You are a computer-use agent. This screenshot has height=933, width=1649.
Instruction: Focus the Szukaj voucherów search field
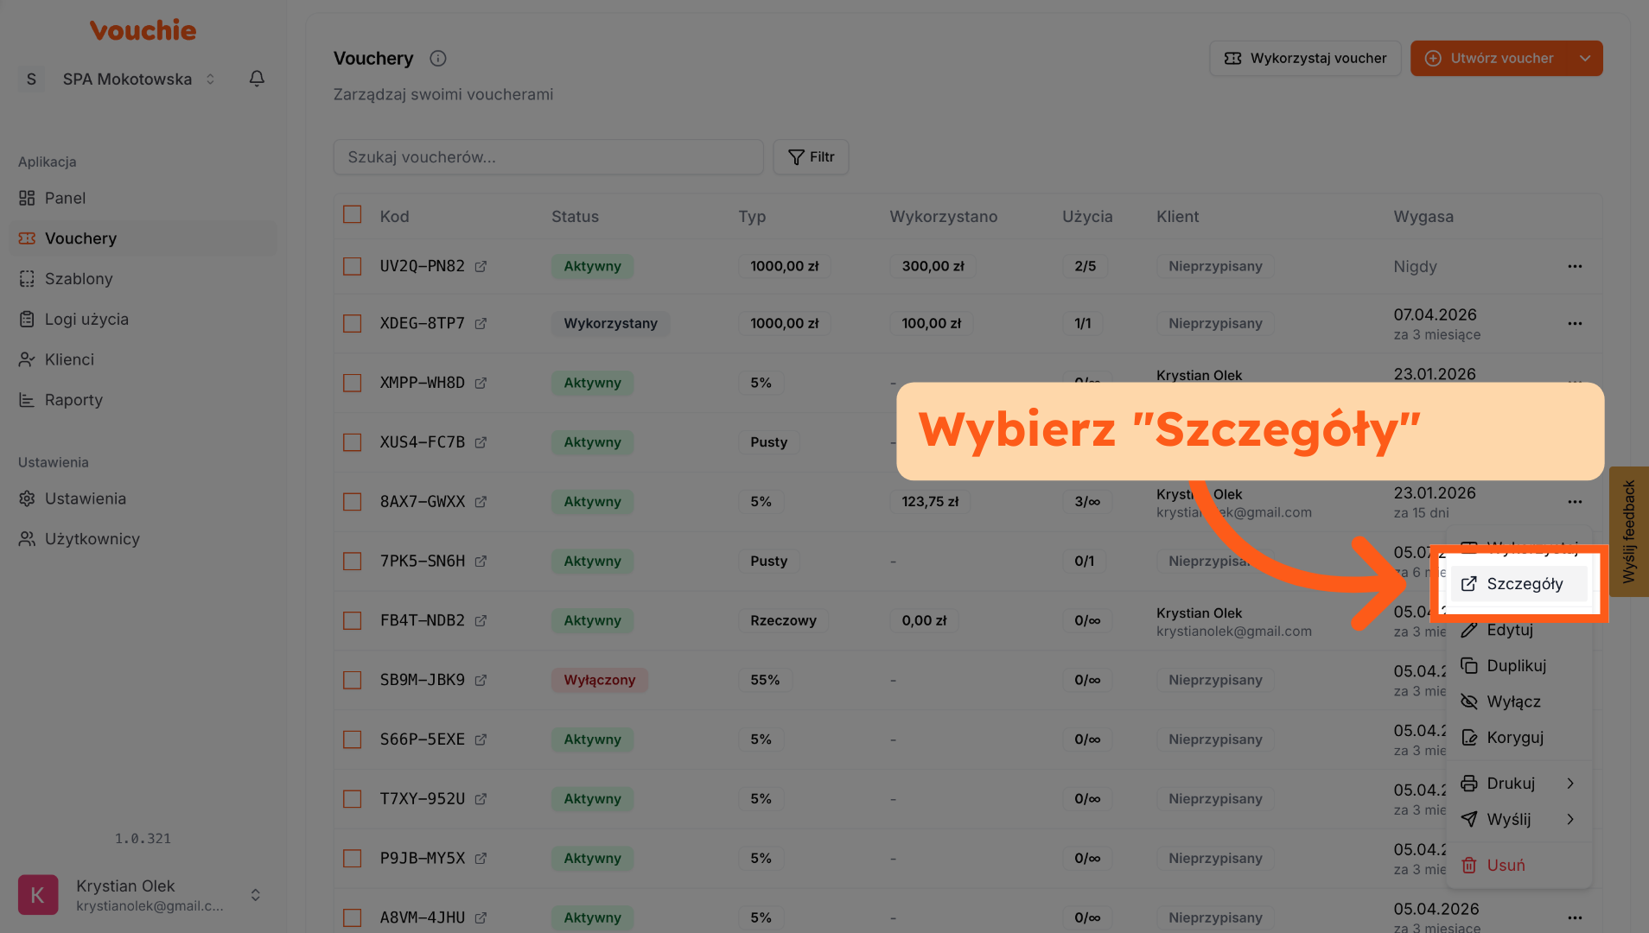point(548,157)
